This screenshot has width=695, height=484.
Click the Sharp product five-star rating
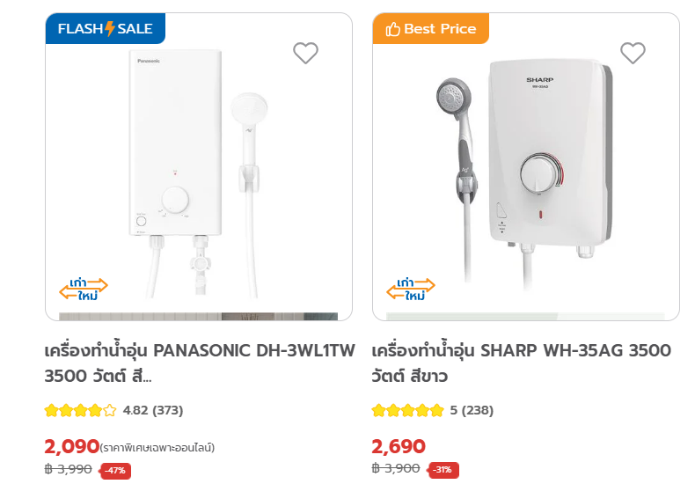[407, 410]
